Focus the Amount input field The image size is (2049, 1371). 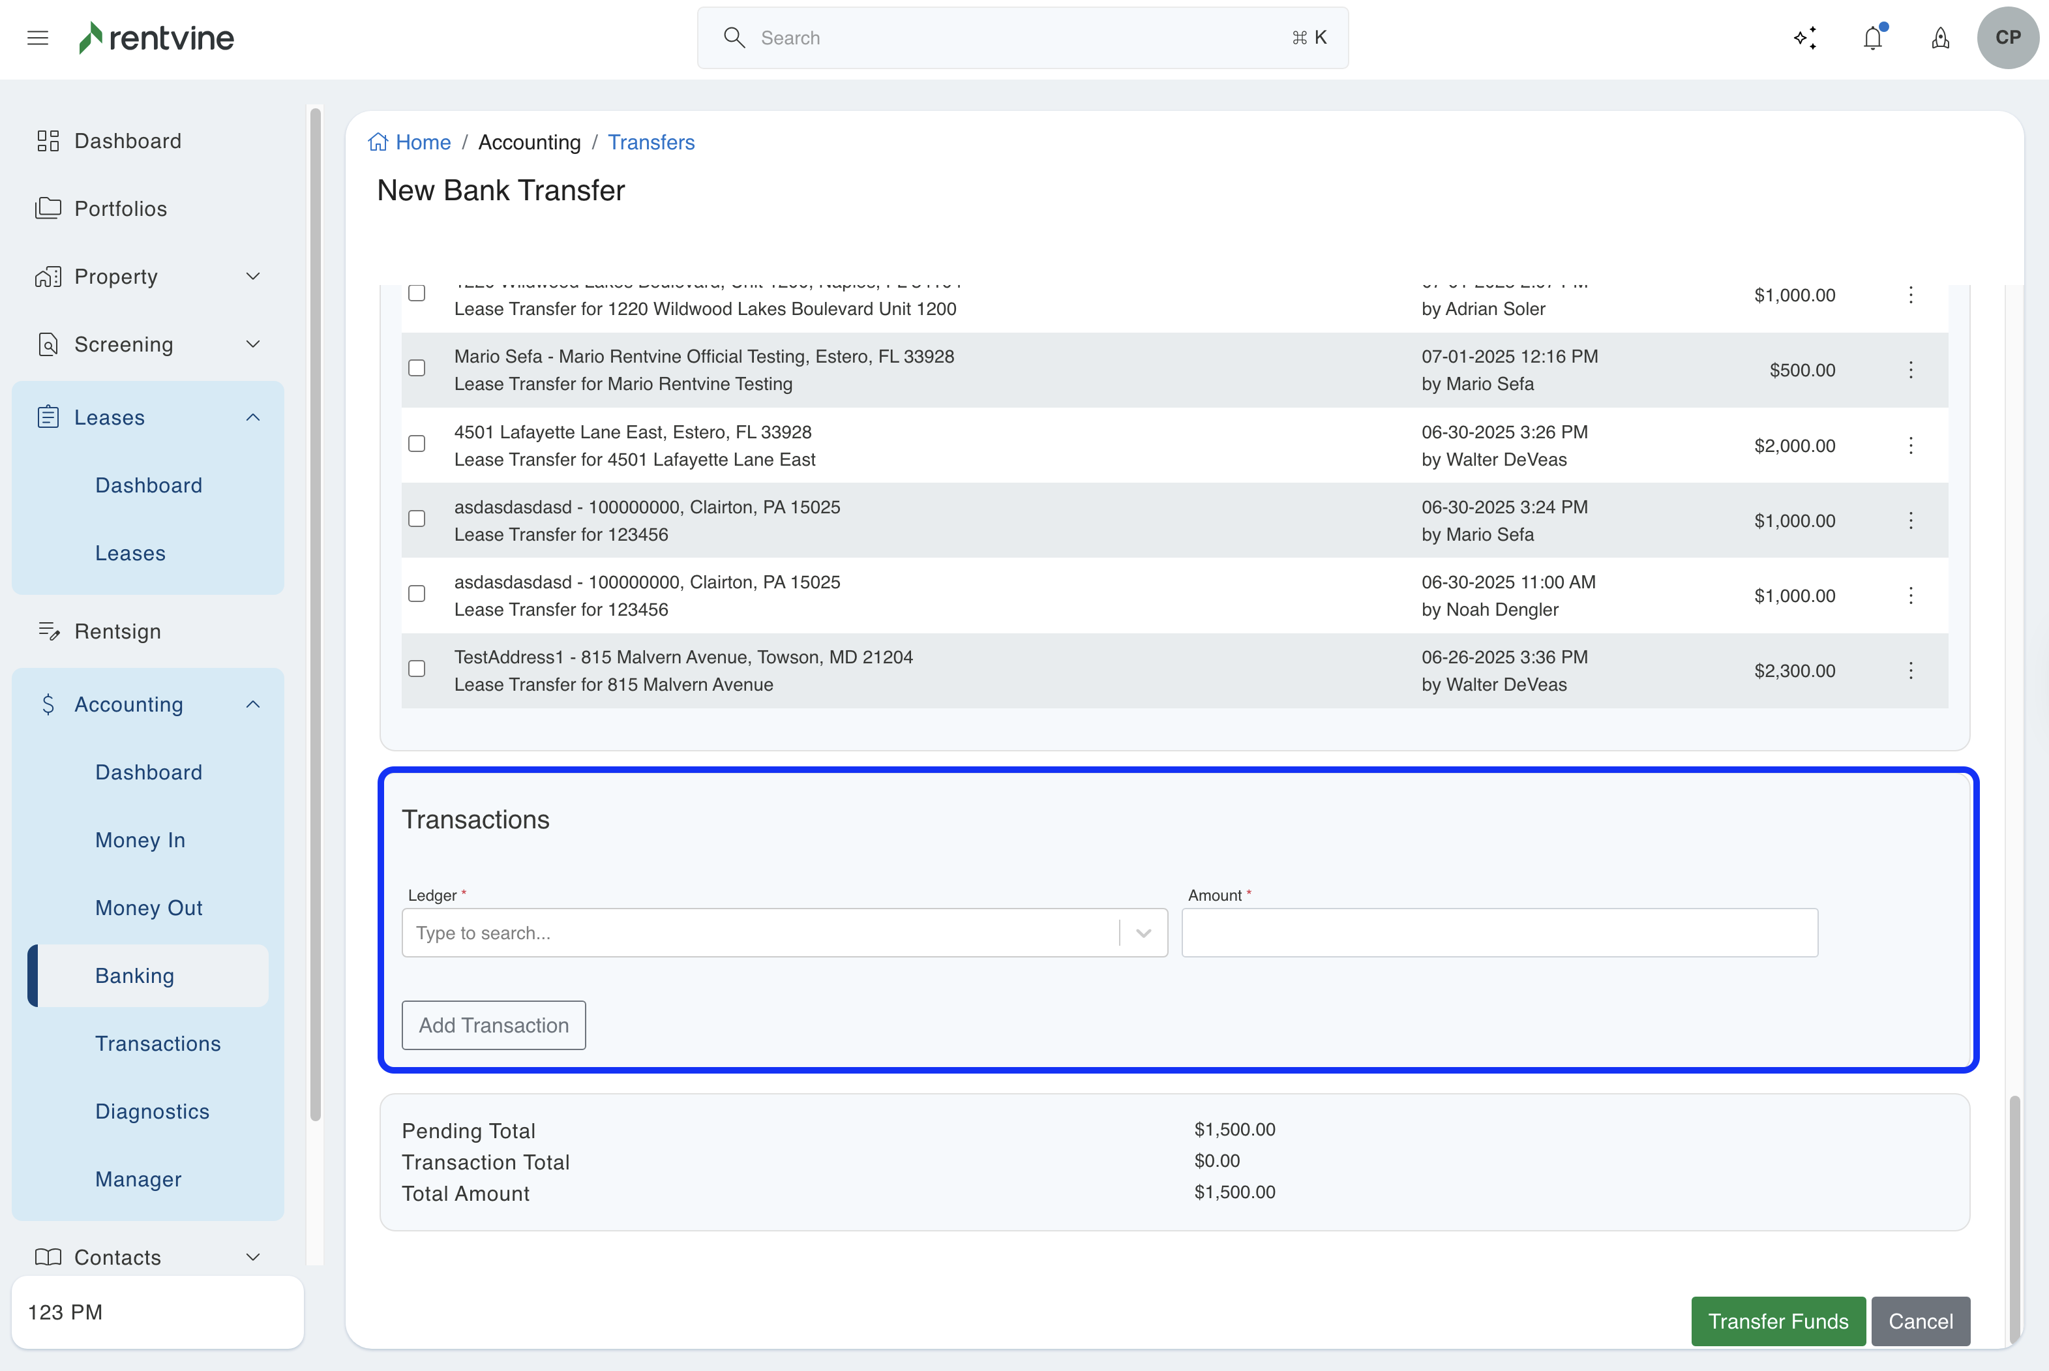point(1499,933)
